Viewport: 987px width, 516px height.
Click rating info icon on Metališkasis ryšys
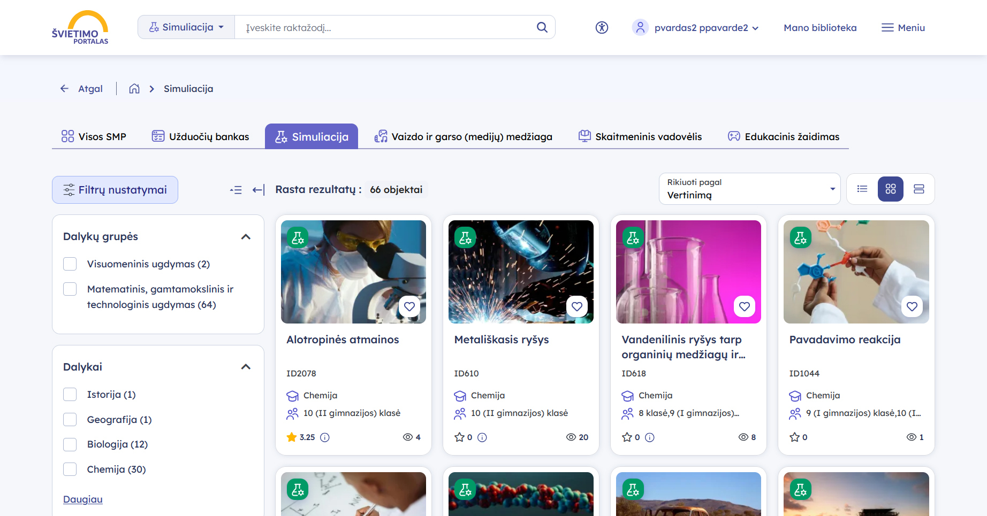click(x=482, y=437)
